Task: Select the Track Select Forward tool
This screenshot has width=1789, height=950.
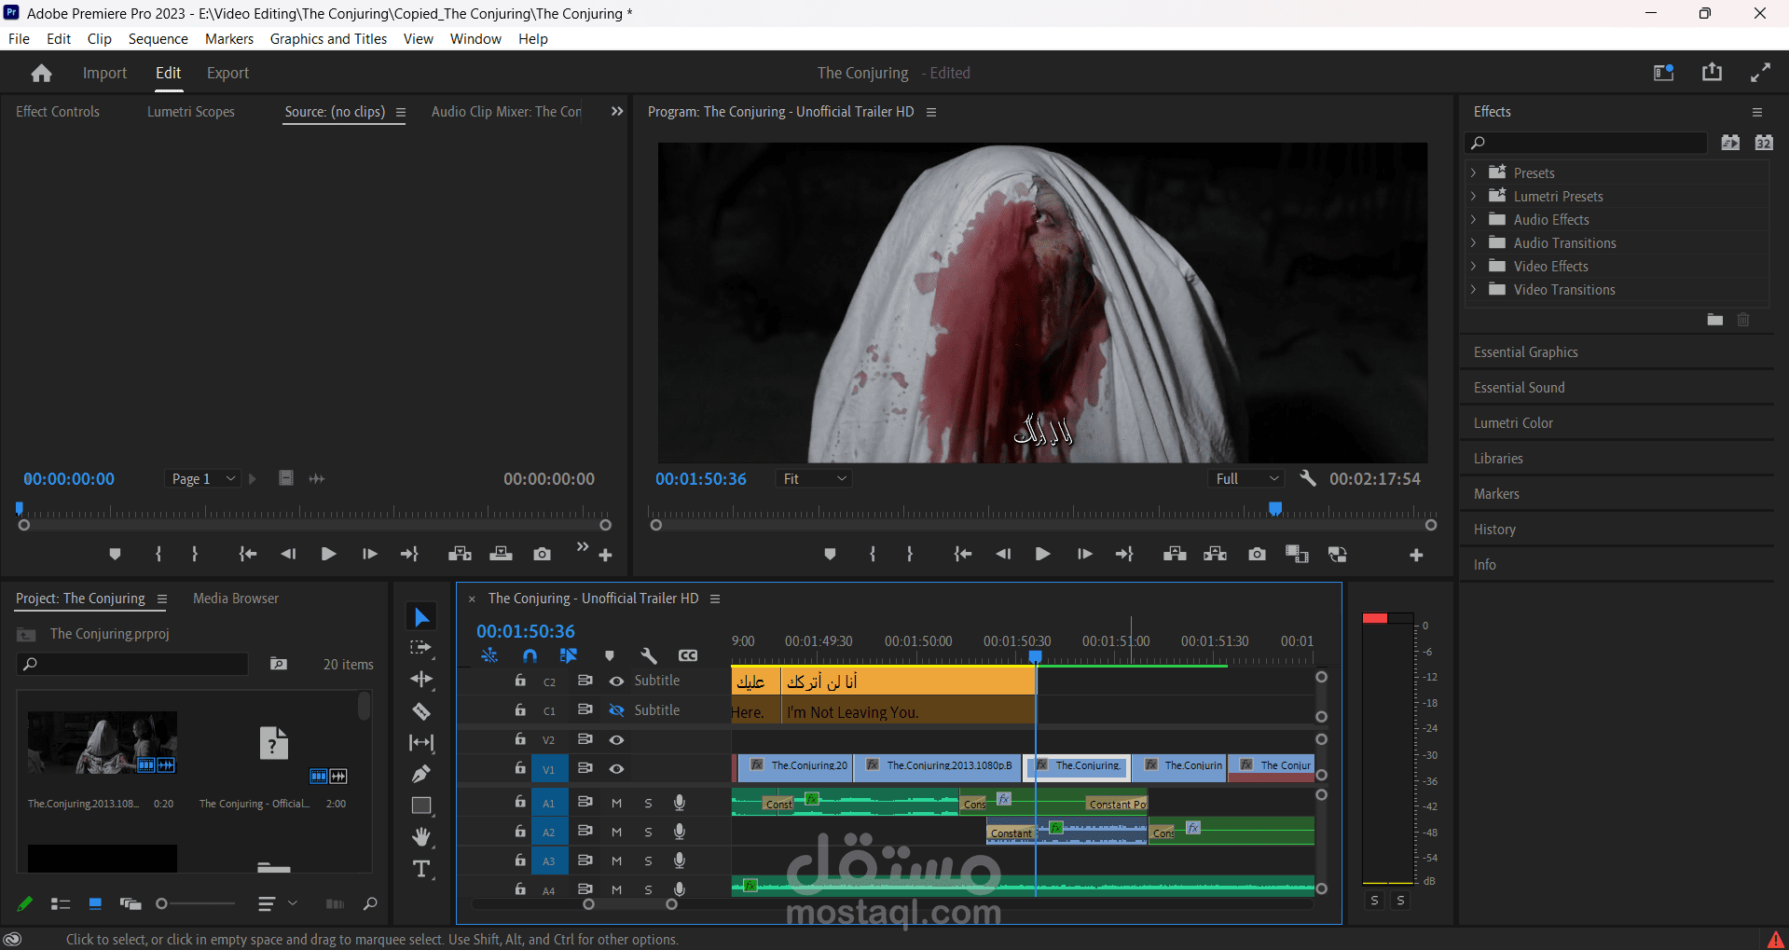Action: pyautogui.click(x=421, y=648)
